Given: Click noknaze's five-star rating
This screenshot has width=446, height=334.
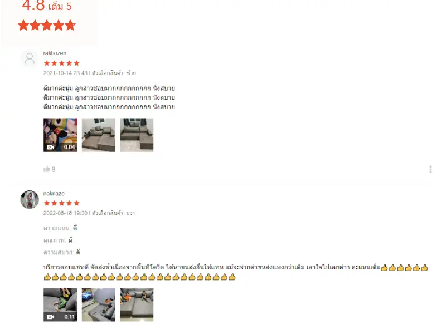Looking at the screenshot, I should [x=61, y=203].
